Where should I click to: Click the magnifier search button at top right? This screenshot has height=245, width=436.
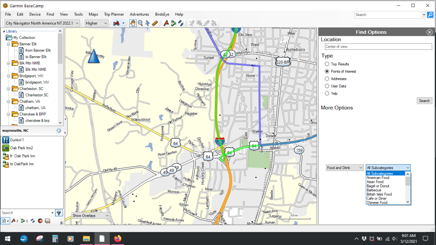point(430,15)
